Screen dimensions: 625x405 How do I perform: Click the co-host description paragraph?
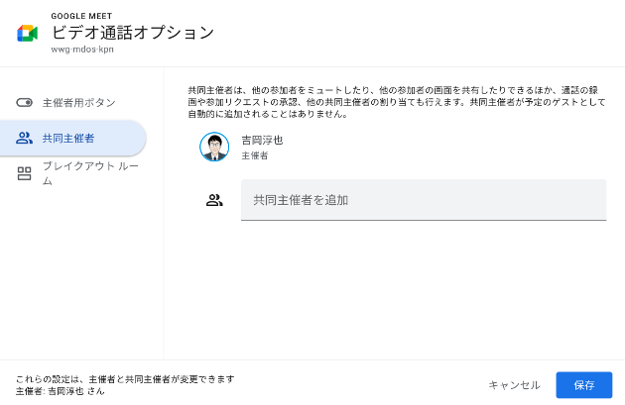click(x=397, y=102)
